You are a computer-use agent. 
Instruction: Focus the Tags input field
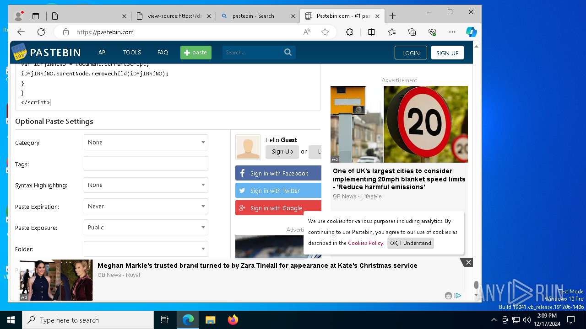(146, 164)
